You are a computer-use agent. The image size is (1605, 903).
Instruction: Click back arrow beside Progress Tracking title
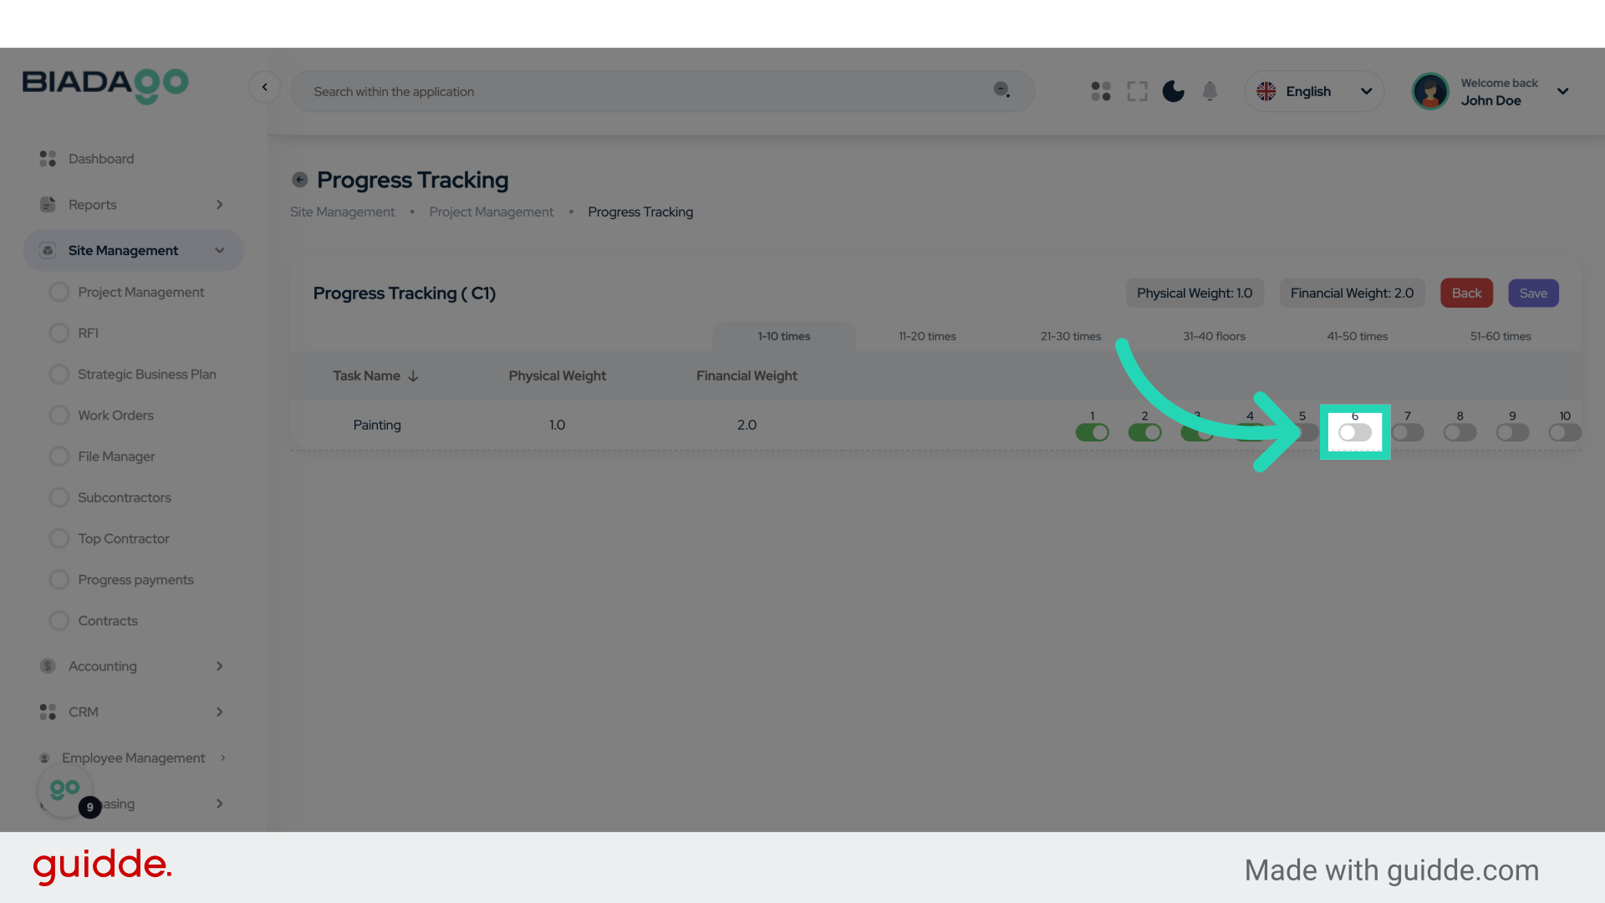tap(299, 180)
